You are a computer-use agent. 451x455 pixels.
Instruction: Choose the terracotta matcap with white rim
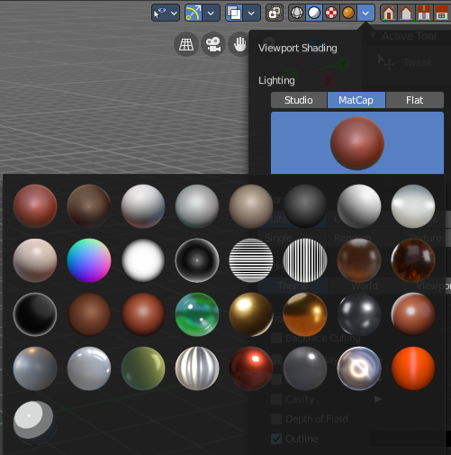tap(413, 314)
